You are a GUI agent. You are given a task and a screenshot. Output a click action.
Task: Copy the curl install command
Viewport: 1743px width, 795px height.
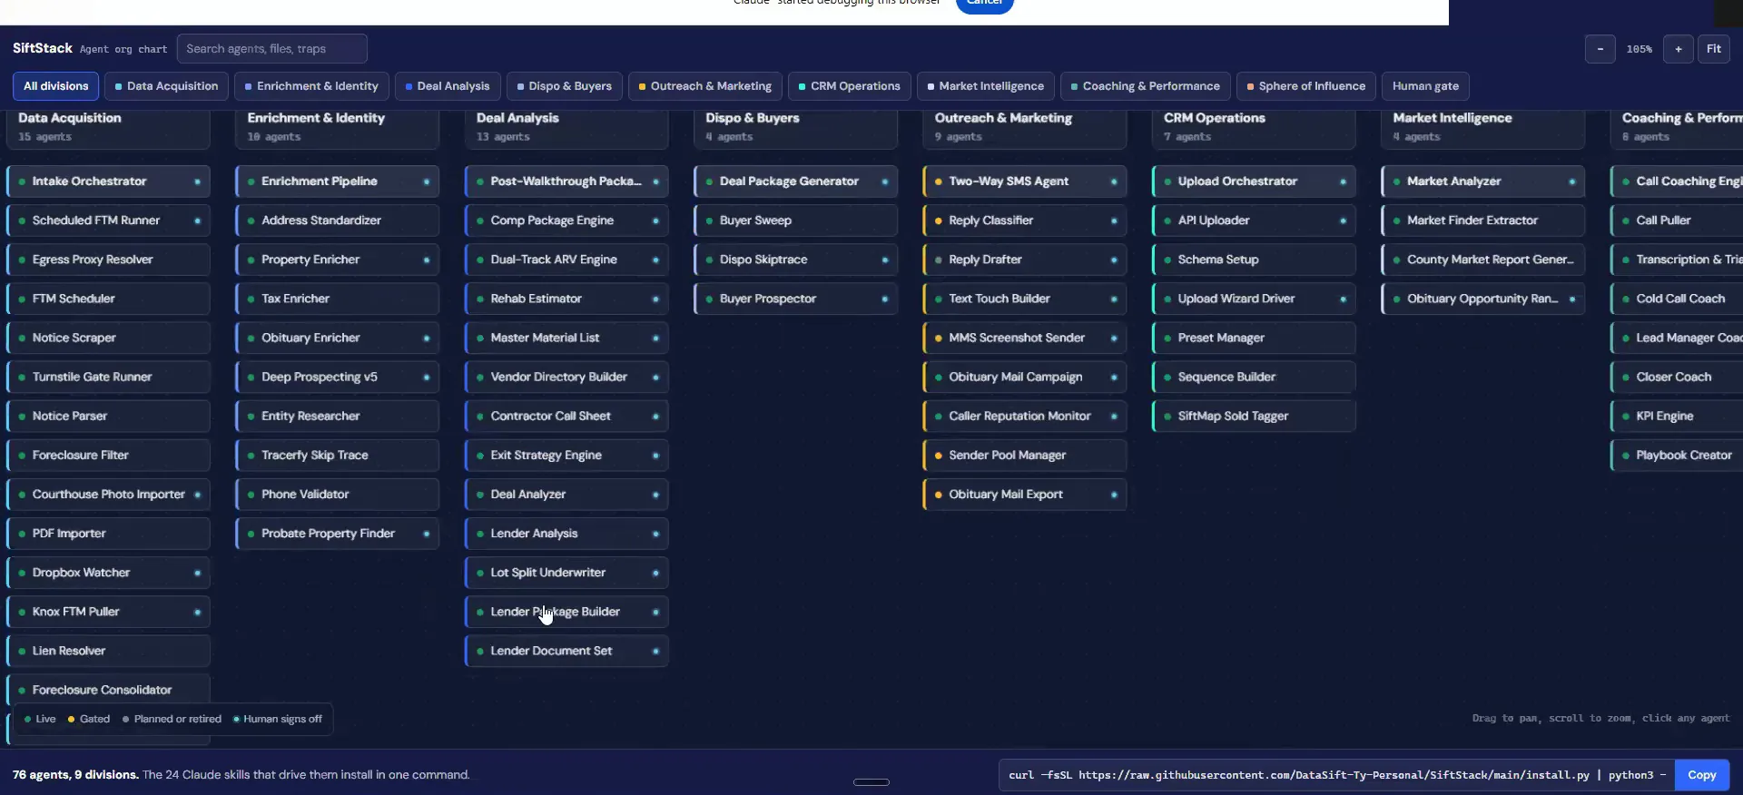pos(1701,775)
